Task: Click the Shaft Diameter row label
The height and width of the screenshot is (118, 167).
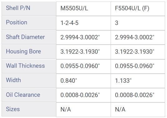Action: [29, 37]
